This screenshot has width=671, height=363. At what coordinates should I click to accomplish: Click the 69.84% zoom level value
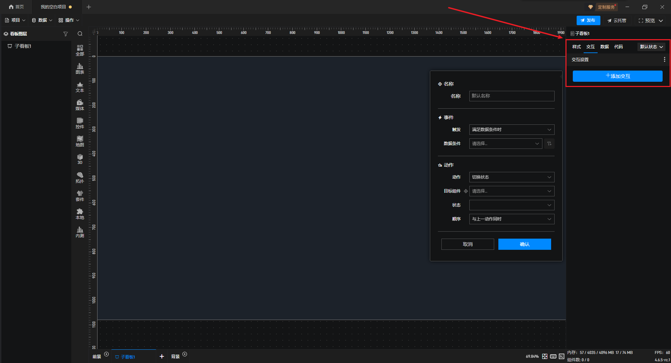point(532,356)
